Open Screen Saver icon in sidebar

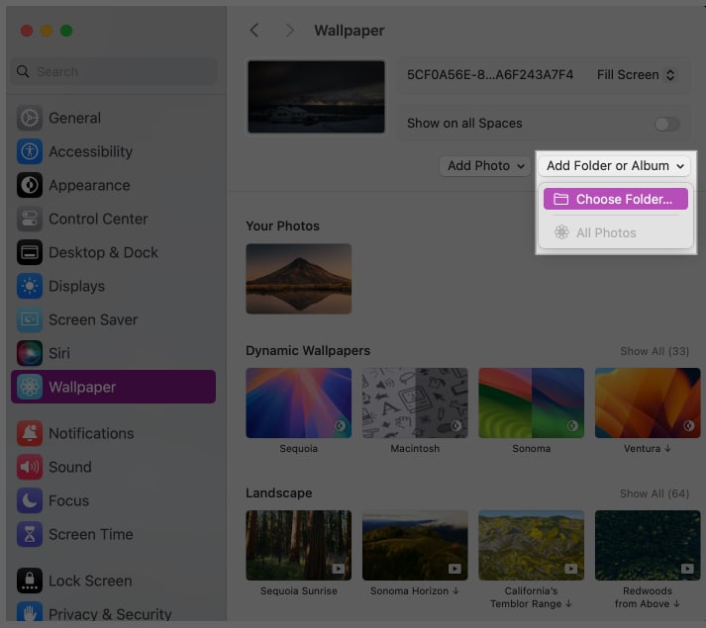point(30,319)
